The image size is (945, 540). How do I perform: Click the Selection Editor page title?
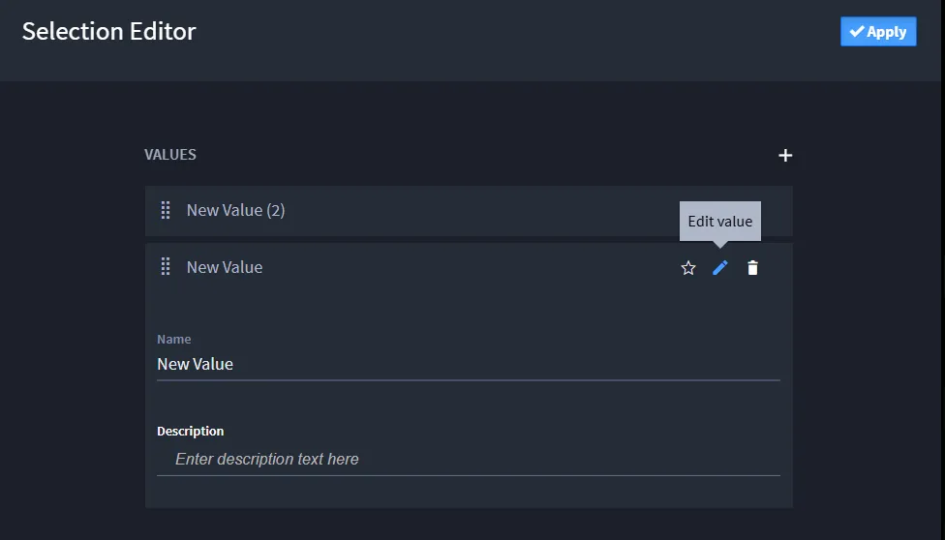click(109, 31)
